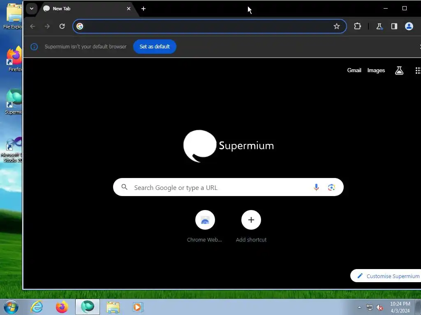Image resolution: width=421 pixels, height=315 pixels.
Task: Select the Supermium desktop shortcut
Action: coord(14,102)
